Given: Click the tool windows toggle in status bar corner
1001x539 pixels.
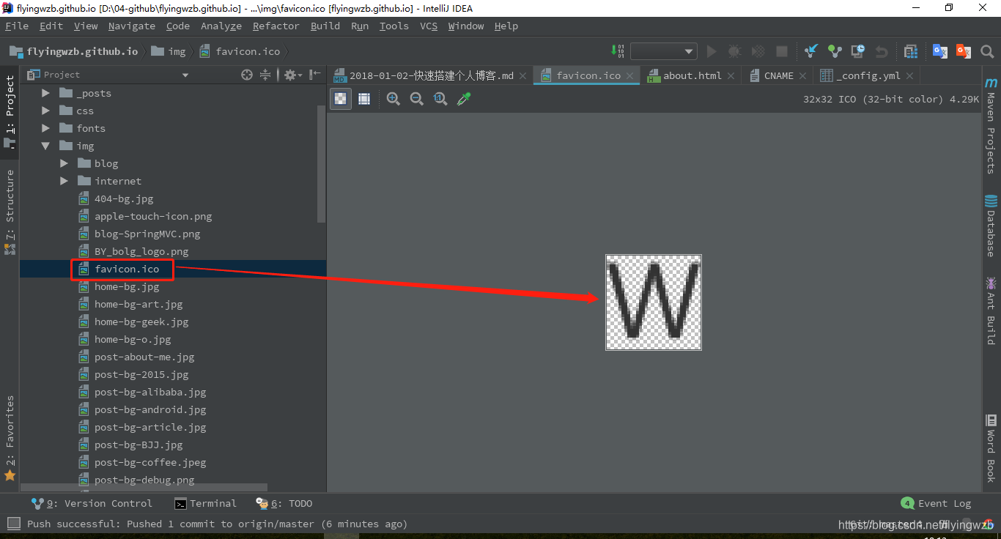Looking at the screenshot, I should pos(13,524).
